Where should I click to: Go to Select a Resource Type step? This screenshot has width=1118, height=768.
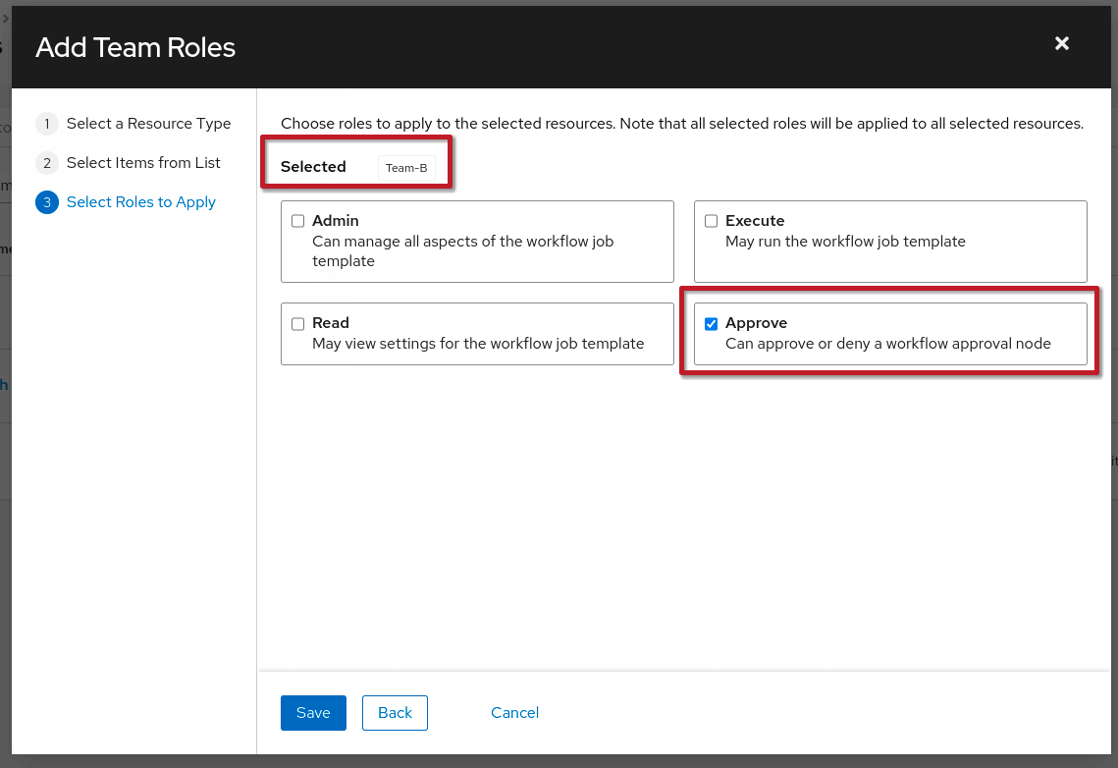click(x=148, y=124)
